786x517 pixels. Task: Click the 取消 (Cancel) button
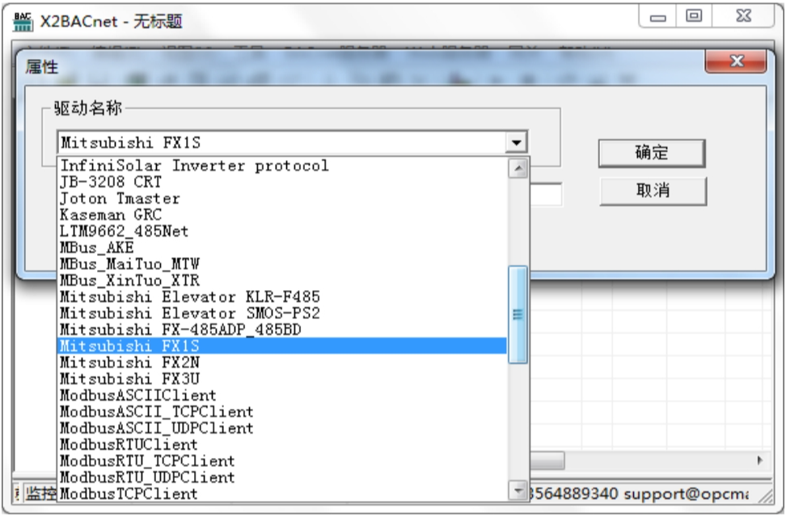[653, 191]
